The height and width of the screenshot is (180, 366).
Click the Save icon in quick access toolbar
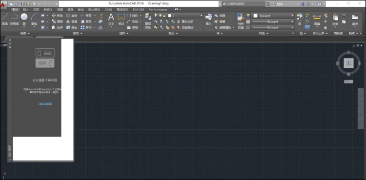click(22, 4)
